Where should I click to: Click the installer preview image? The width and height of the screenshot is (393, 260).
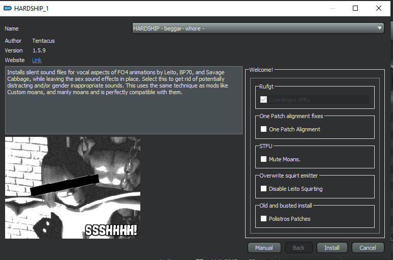[73, 188]
